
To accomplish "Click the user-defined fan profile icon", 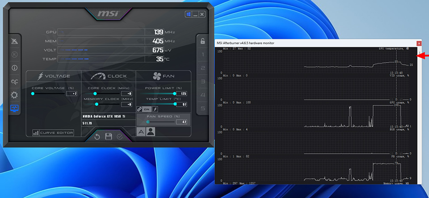I will 151,131.
